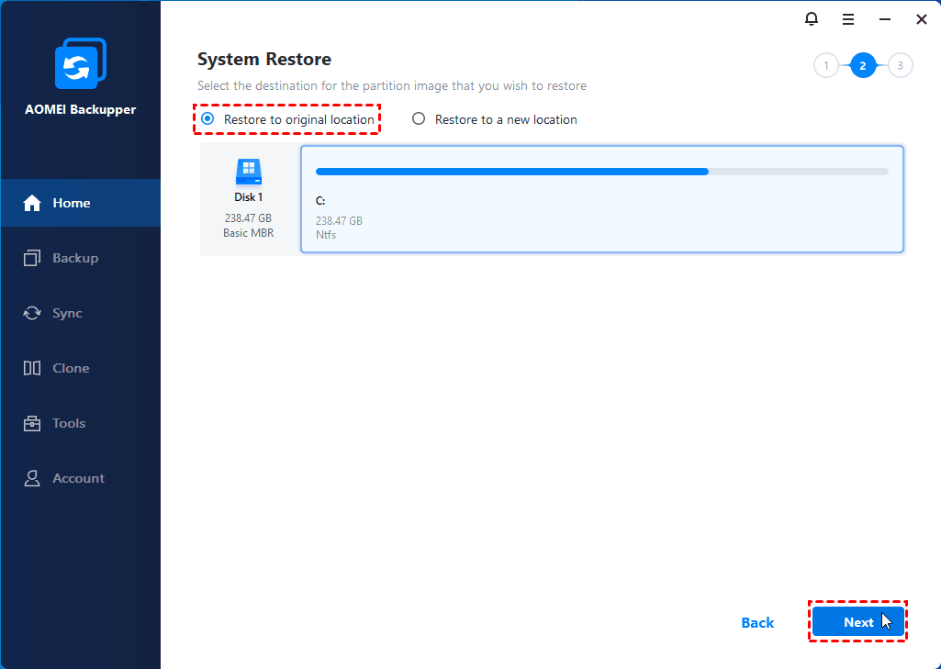Minimize the AOMEI Backupper window
This screenshot has width=941, height=669.
click(x=884, y=18)
